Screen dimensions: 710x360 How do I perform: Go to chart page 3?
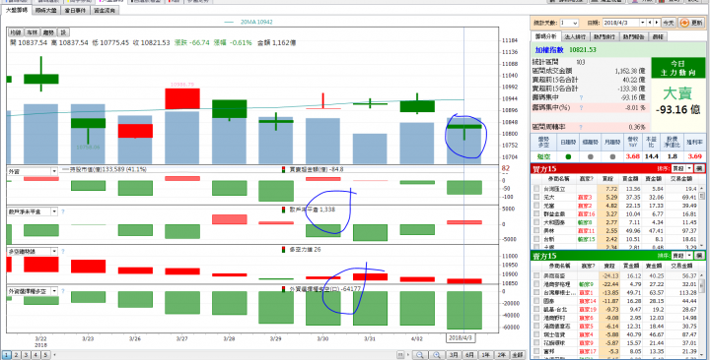pyautogui.click(x=27, y=355)
